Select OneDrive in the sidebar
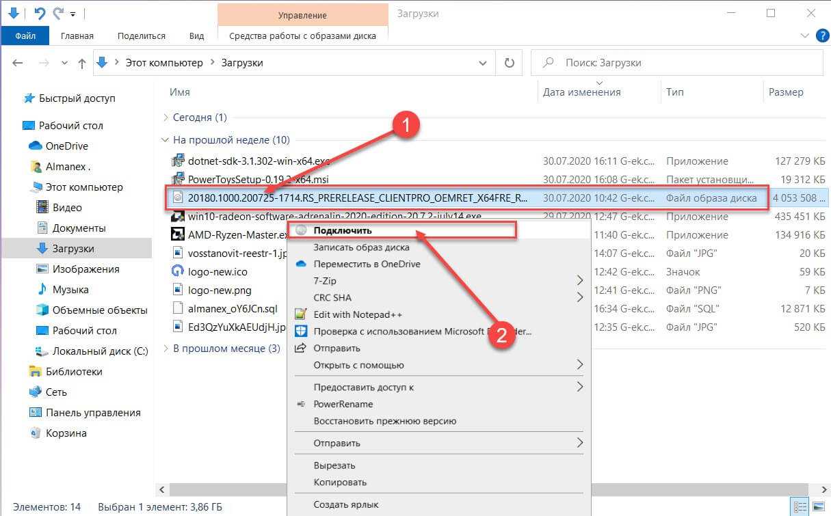This screenshot has height=516, width=831. point(66,146)
